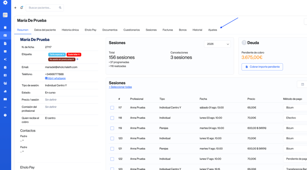
Task: Open Efectivo payment dropdown for session 118
Action: click(295, 118)
